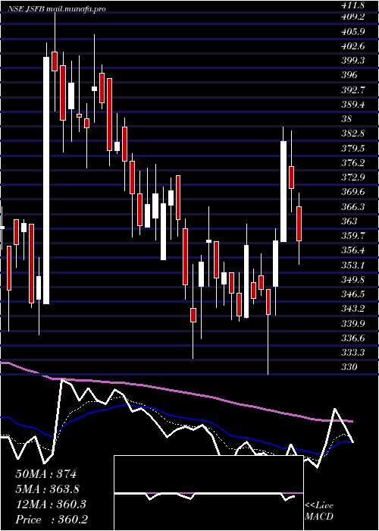Click the 396 price axis label
The height and width of the screenshot is (531, 379).
point(349,75)
